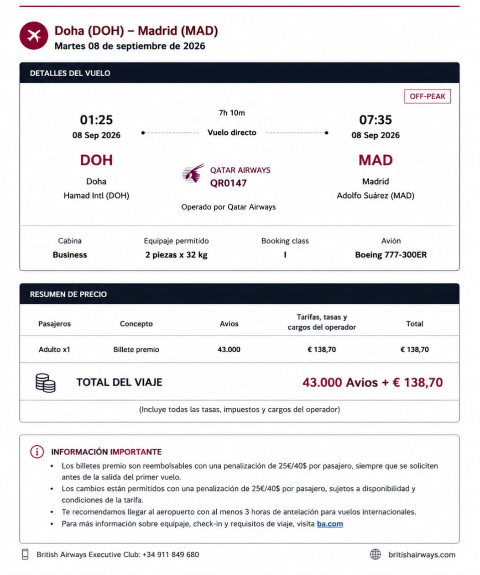The height and width of the screenshot is (575, 480).
Task: Click the OFF-PEAK badge
Action: click(x=428, y=96)
